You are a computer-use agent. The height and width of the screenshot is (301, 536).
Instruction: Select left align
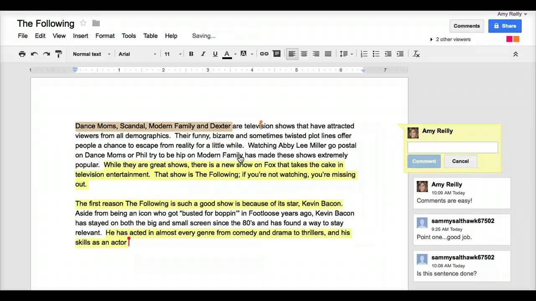292,54
